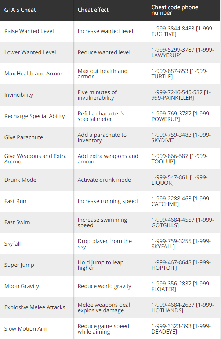
Task: Click the "Reduce world gravity" effect text
Action: pyautogui.click(x=105, y=286)
